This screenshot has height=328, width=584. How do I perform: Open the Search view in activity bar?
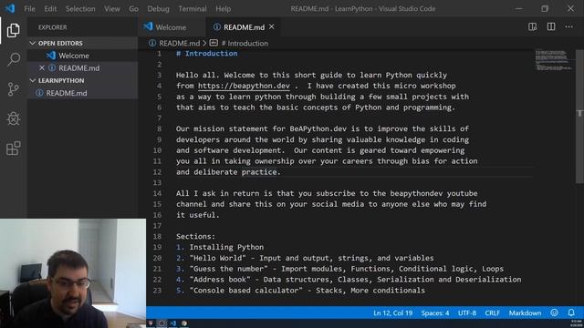[x=14, y=59]
